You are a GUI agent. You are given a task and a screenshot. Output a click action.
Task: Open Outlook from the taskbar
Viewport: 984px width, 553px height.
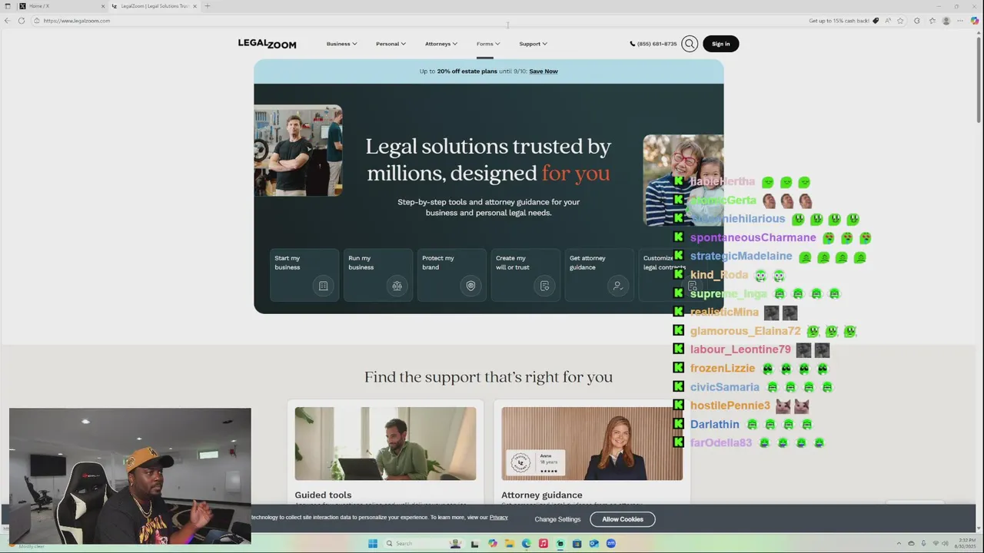593,544
